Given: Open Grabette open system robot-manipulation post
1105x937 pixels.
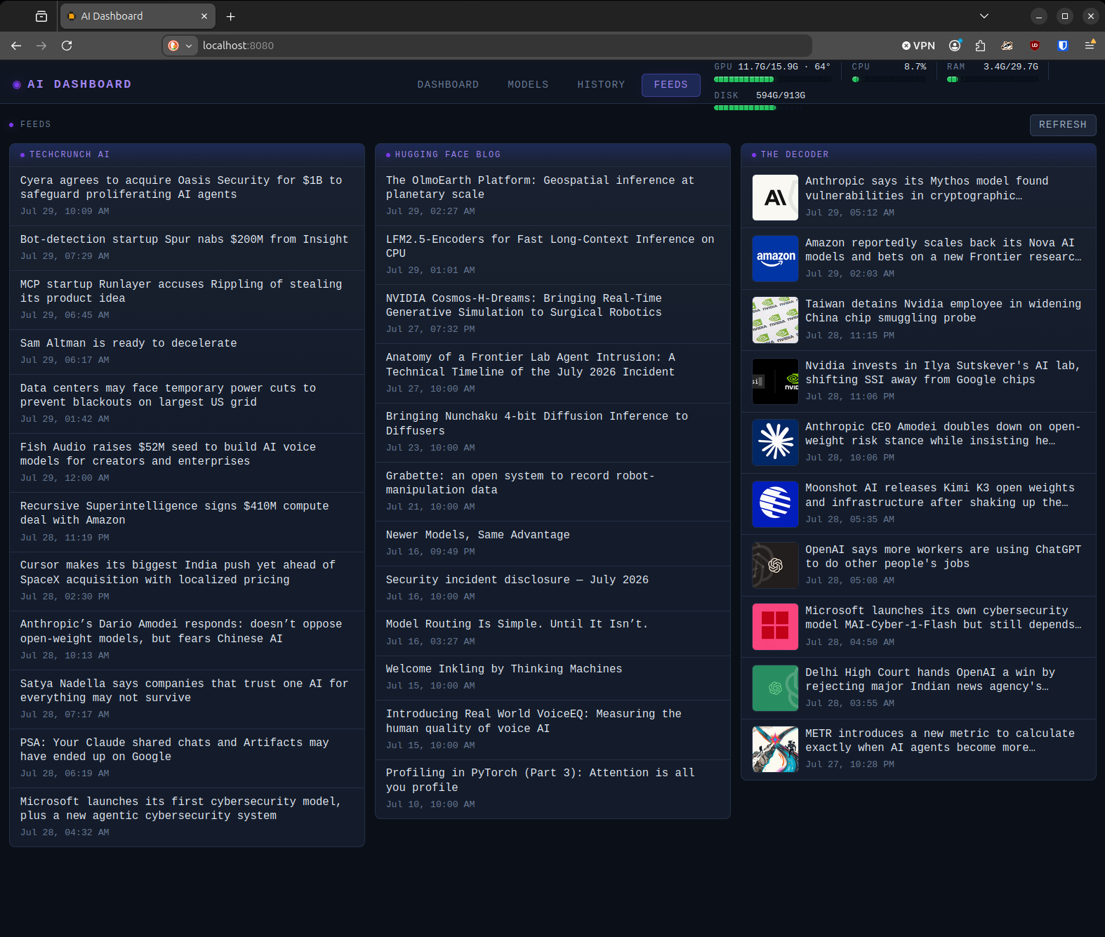Looking at the screenshot, I should click(x=552, y=491).
